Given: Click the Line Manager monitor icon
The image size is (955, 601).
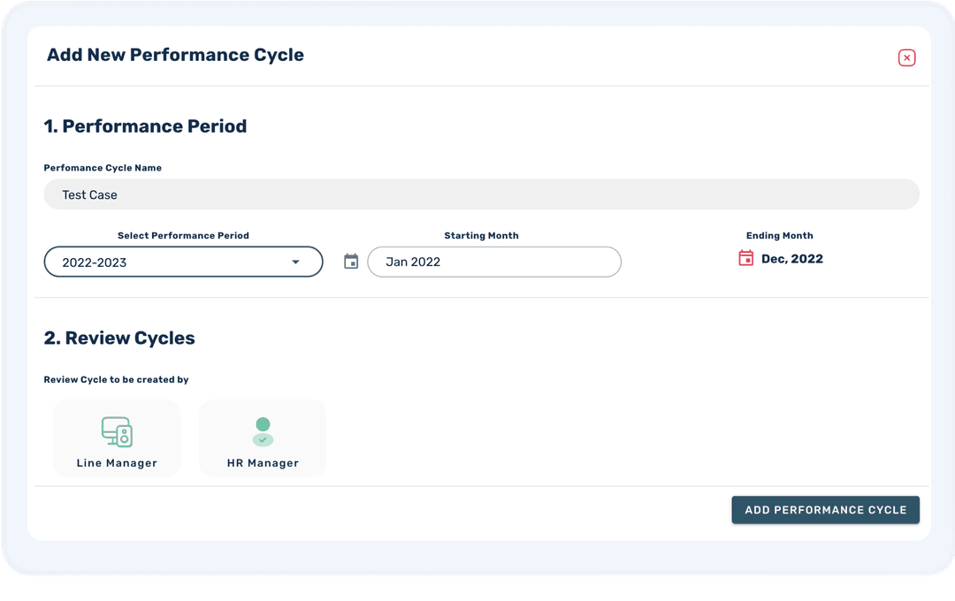Looking at the screenshot, I should pos(117,430).
